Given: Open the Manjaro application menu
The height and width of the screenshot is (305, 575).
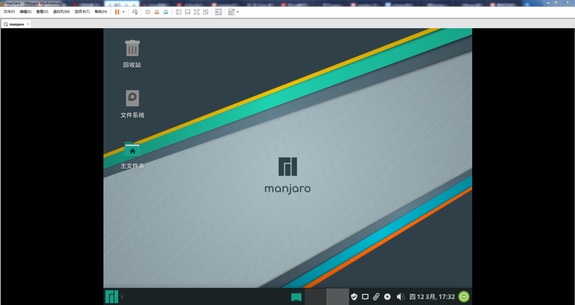Looking at the screenshot, I should pos(112,297).
